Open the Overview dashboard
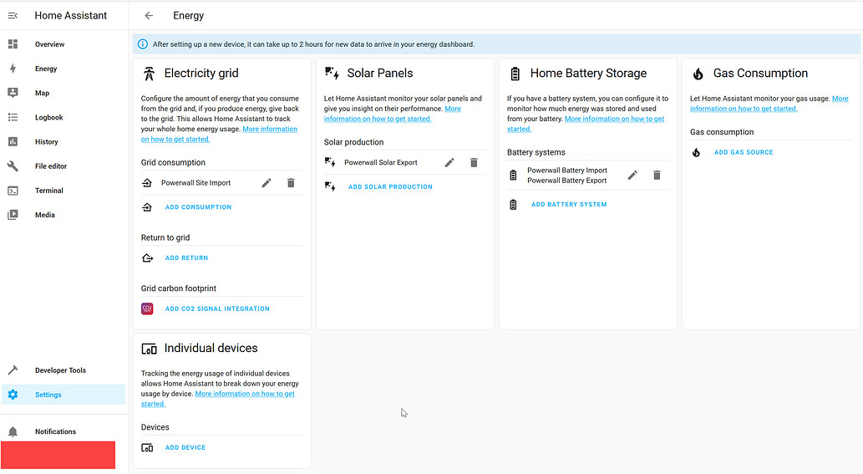 pos(49,44)
